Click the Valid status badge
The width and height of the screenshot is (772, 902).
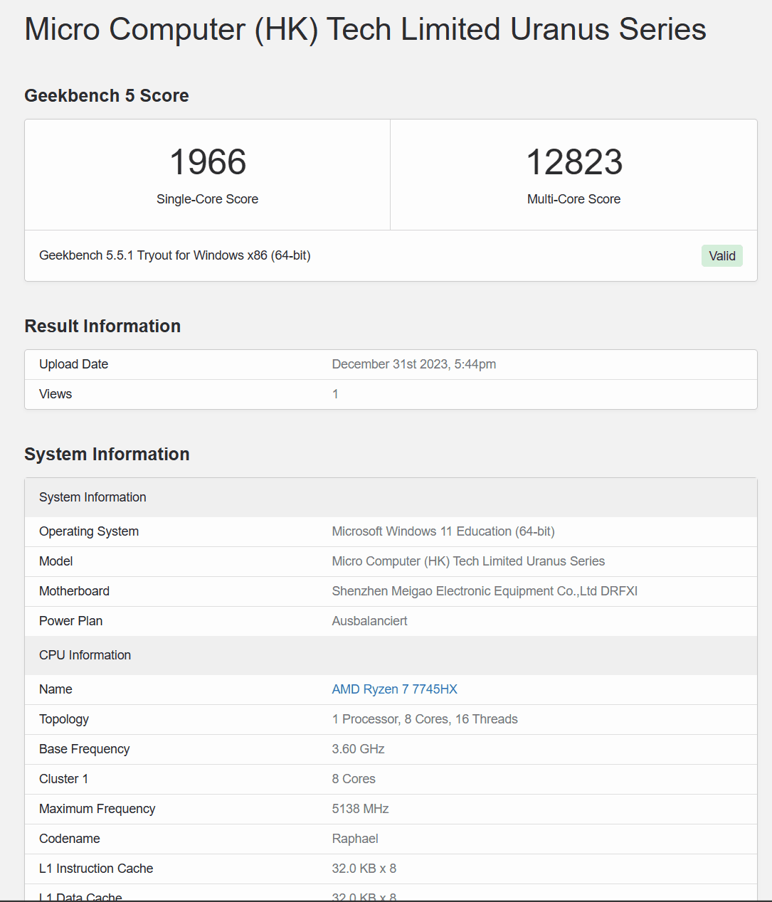[x=721, y=256]
